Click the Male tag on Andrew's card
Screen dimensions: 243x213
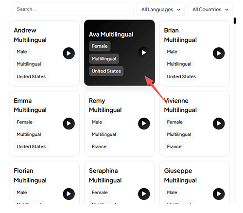click(22, 52)
